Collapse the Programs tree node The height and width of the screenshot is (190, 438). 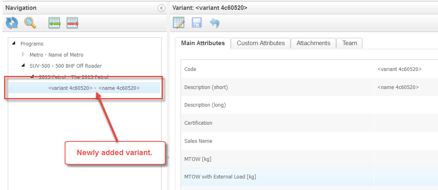(x=14, y=43)
